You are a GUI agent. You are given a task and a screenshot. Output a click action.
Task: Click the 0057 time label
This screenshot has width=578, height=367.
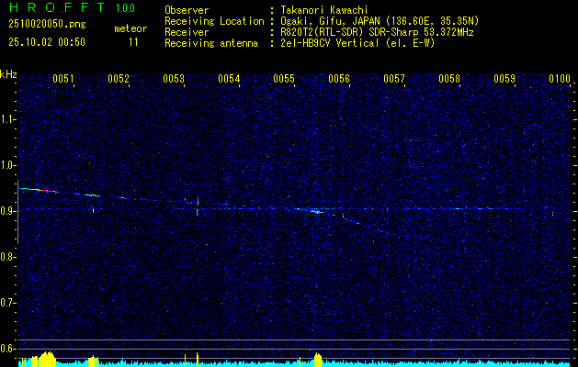[394, 79]
